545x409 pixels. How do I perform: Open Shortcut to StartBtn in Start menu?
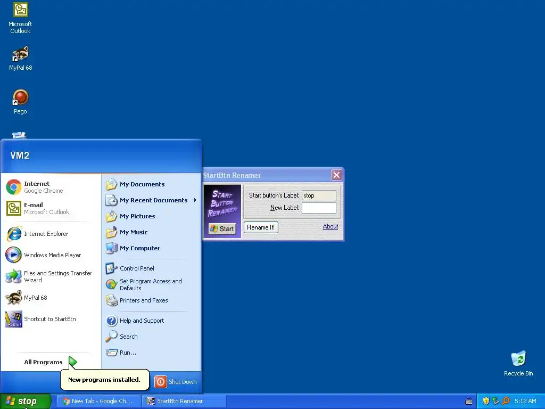(51, 319)
